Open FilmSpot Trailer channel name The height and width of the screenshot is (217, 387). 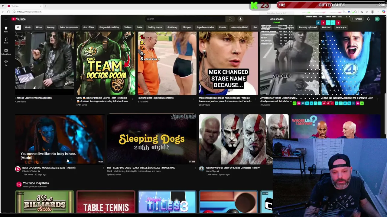pos(30,171)
